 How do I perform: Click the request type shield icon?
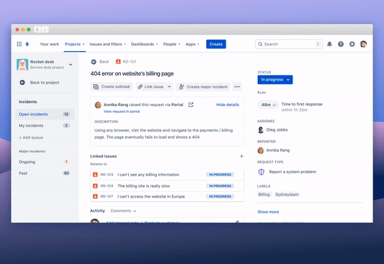[261, 172]
